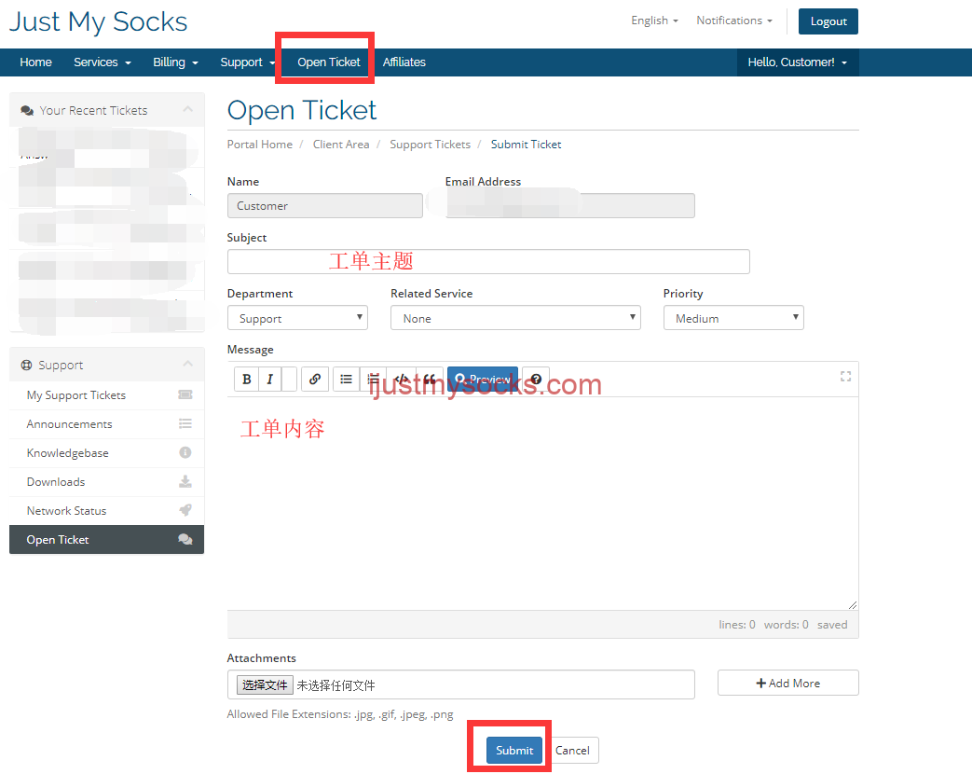Open the Affiliates nav item
This screenshot has width=972, height=774.
[x=404, y=62]
